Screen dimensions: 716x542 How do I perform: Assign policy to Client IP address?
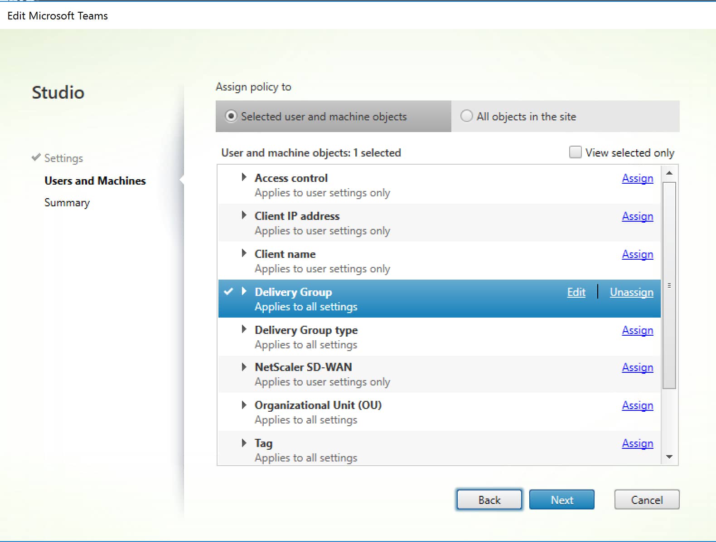(x=637, y=216)
